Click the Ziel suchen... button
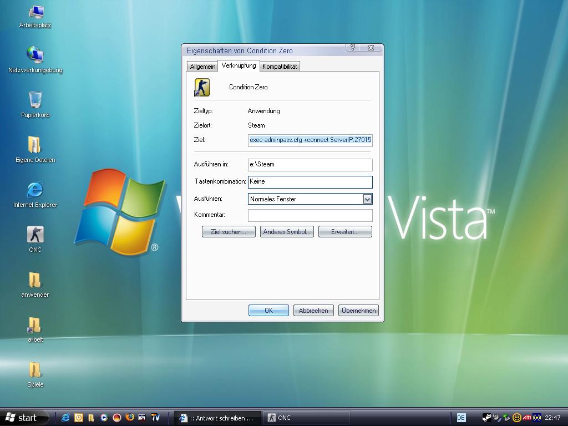568x426 pixels. 228,232
